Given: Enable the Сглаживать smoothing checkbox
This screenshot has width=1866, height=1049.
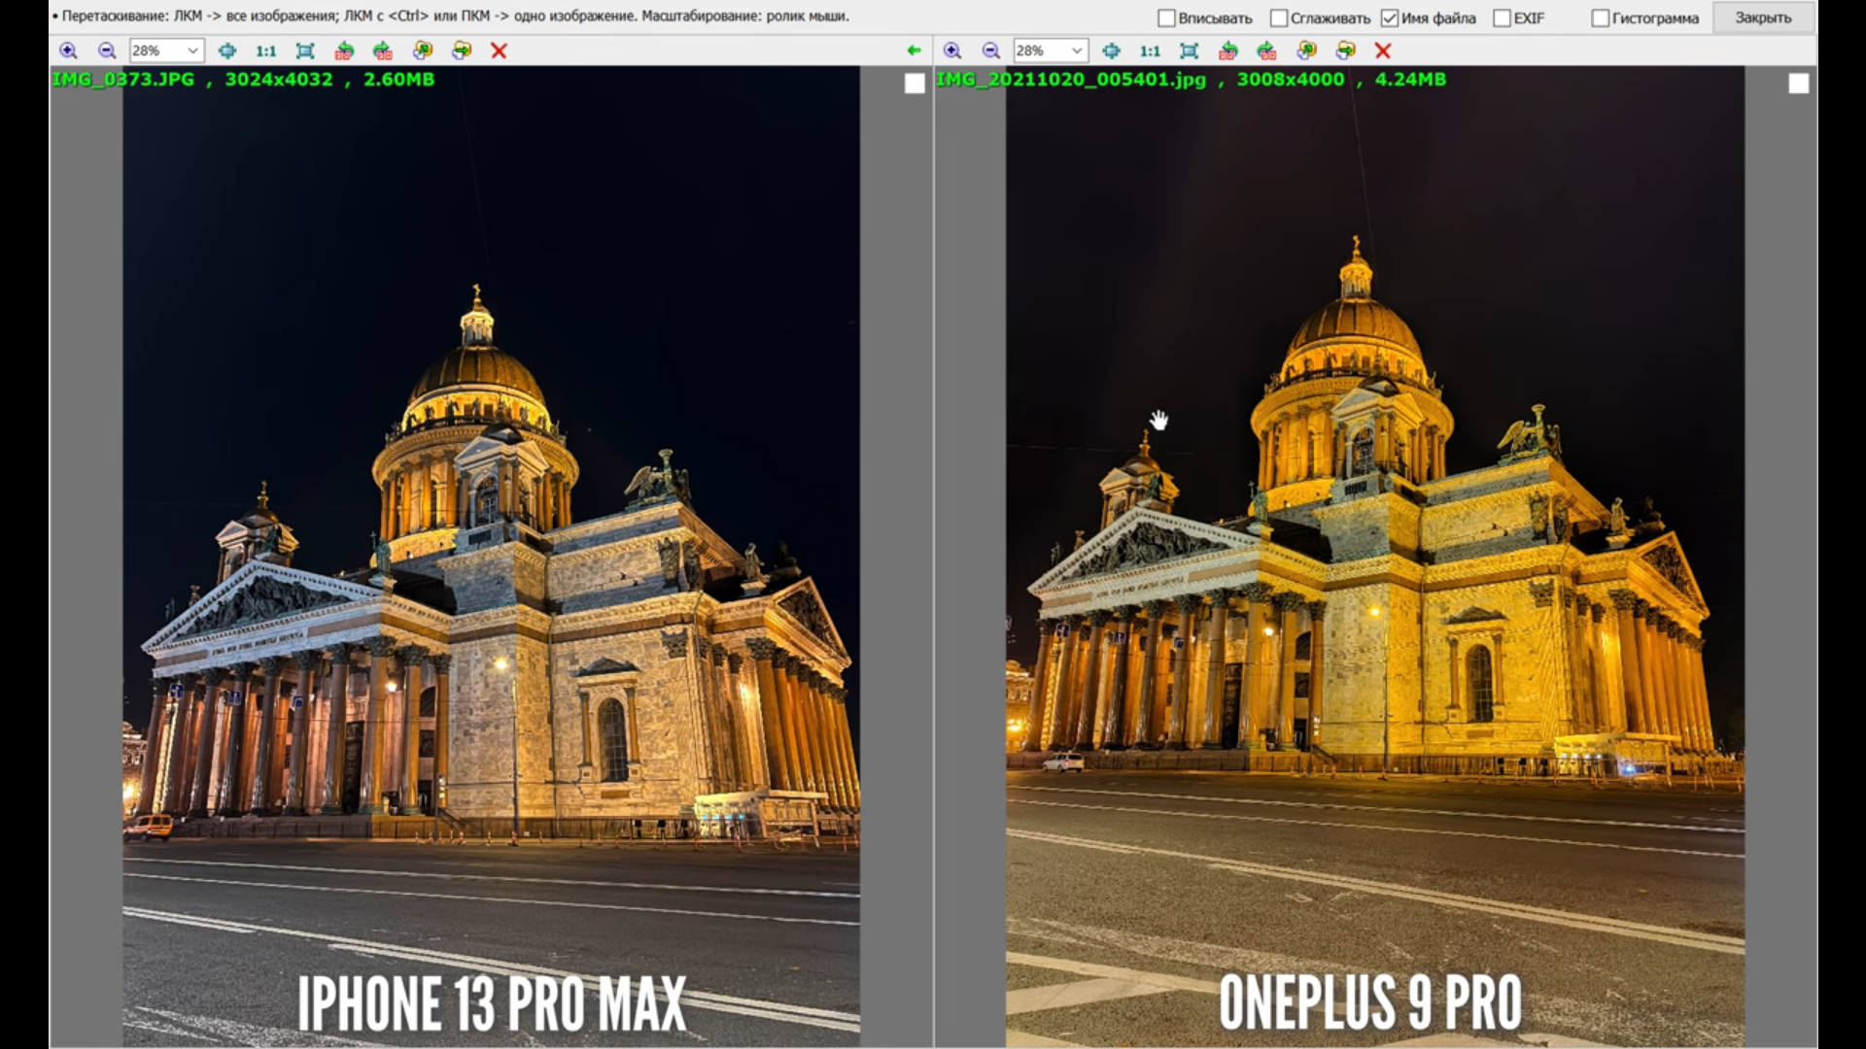Looking at the screenshot, I should (x=1279, y=18).
